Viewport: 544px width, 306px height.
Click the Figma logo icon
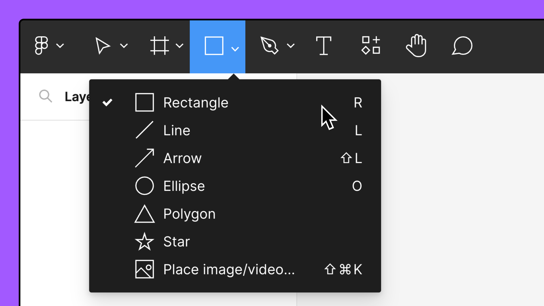(x=41, y=46)
